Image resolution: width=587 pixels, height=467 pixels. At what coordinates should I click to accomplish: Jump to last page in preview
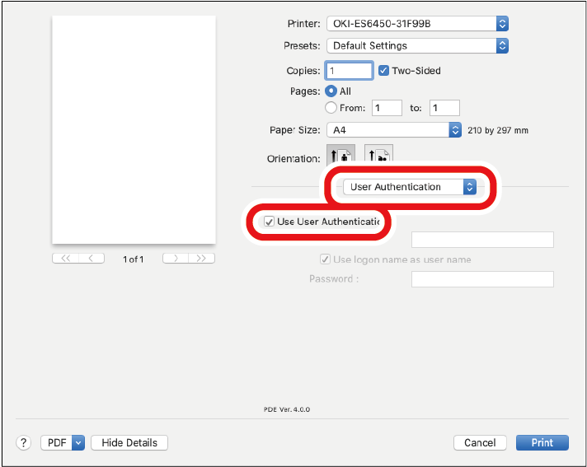pyautogui.click(x=201, y=259)
